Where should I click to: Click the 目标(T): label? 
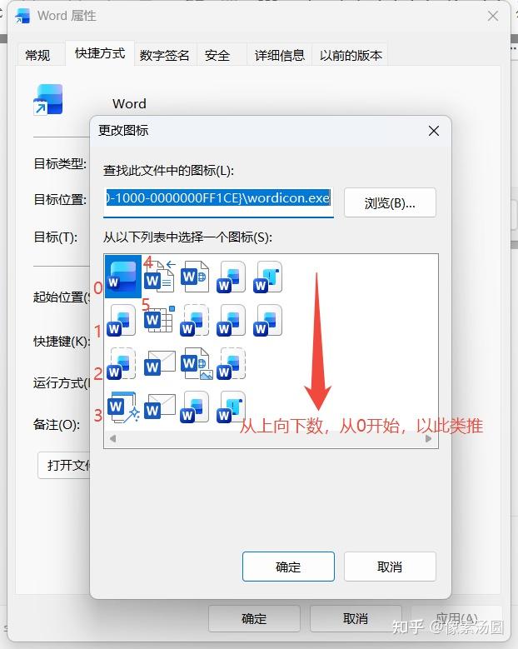click(55, 237)
